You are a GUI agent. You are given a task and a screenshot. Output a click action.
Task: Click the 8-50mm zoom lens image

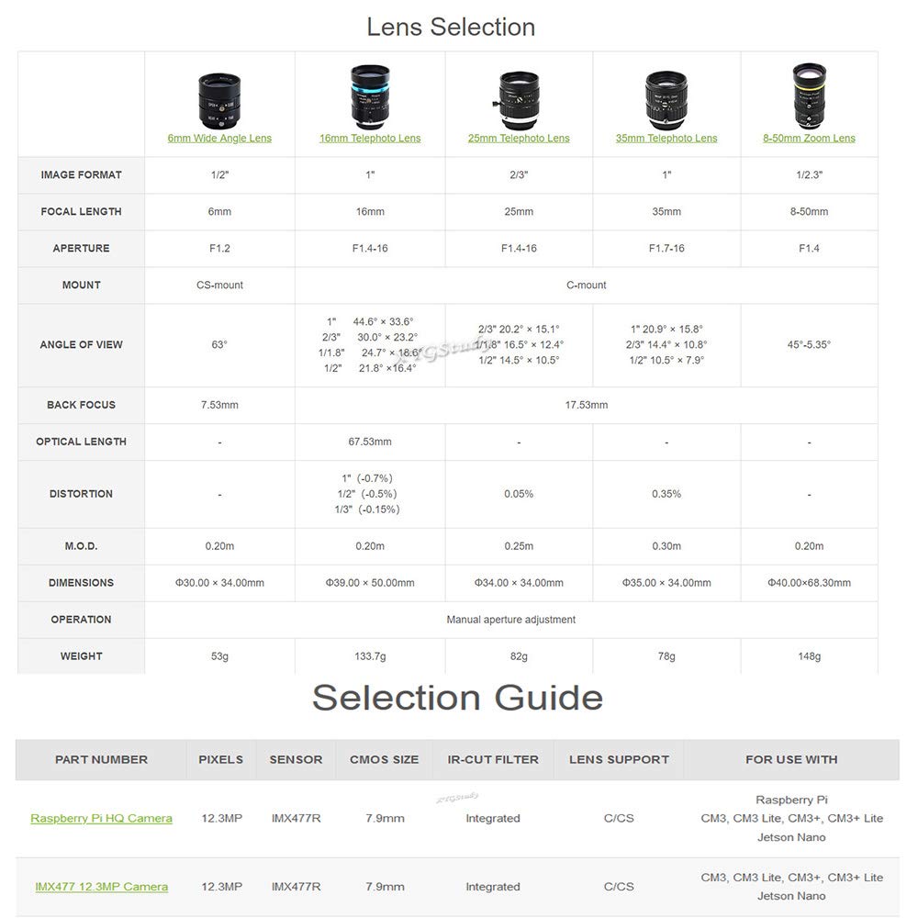(x=809, y=95)
